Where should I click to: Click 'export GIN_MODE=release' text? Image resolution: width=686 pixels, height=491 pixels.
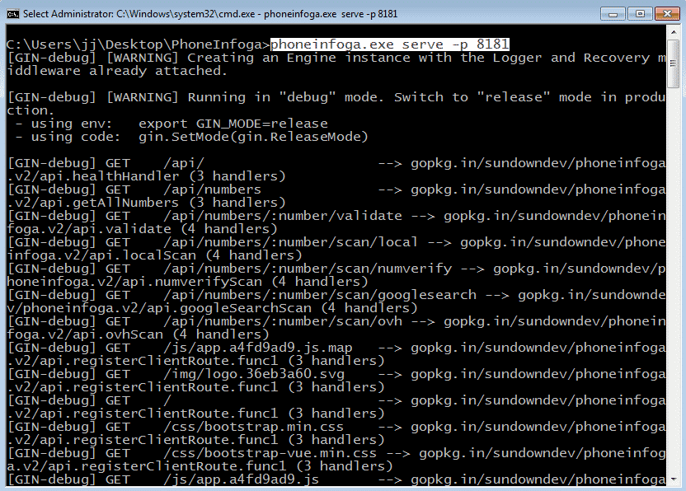pos(233,124)
